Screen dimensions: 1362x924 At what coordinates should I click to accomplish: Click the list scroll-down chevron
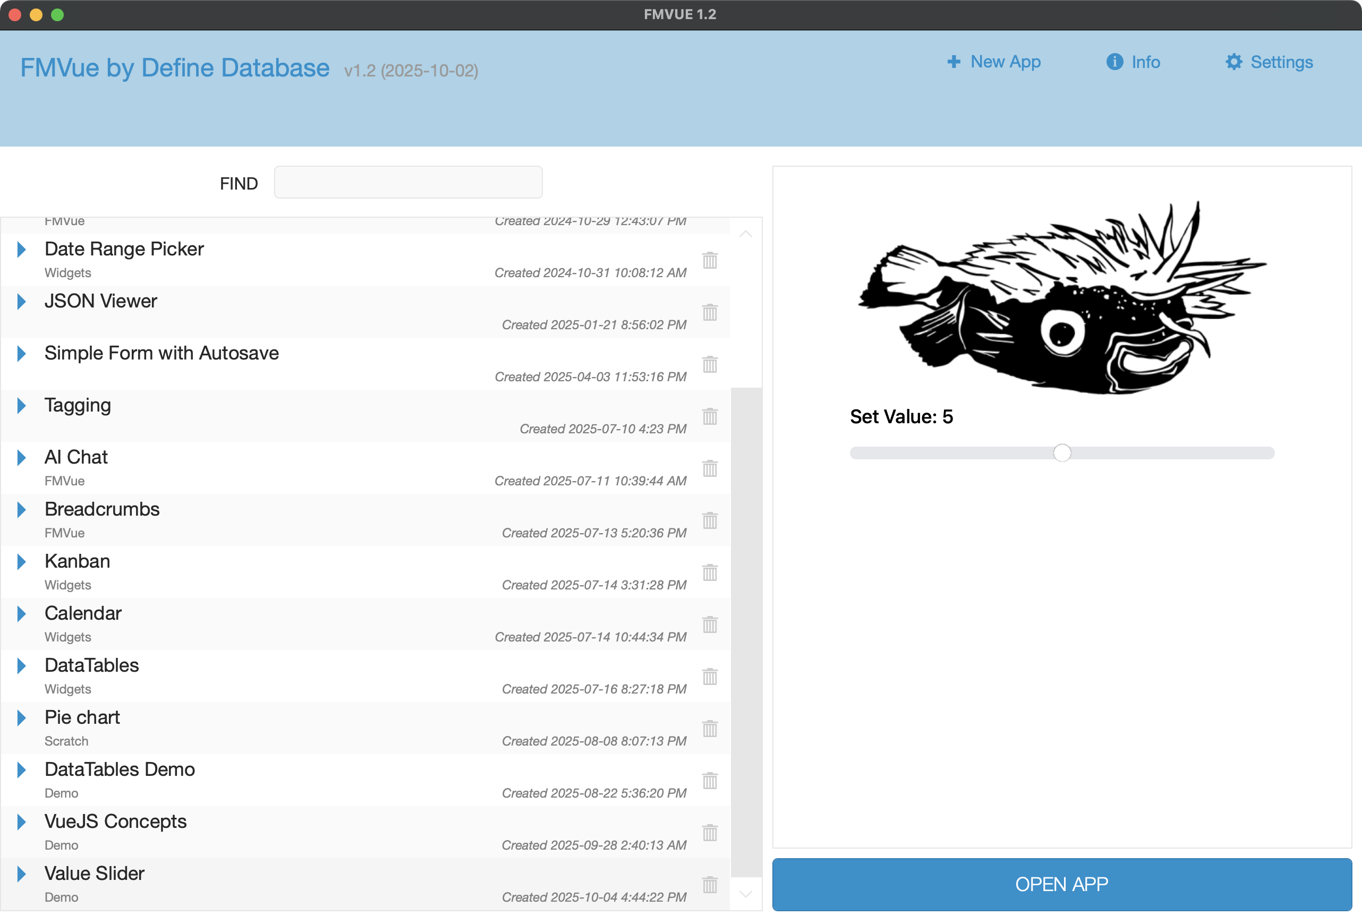[745, 894]
